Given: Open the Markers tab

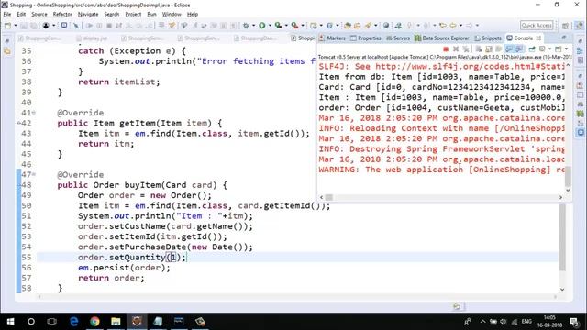Looking at the screenshot, I should [332, 38].
